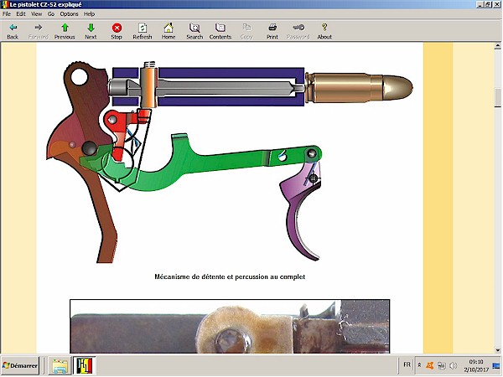Open the File menu
The width and height of the screenshot is (503, 377).
[x=7, y=13]
